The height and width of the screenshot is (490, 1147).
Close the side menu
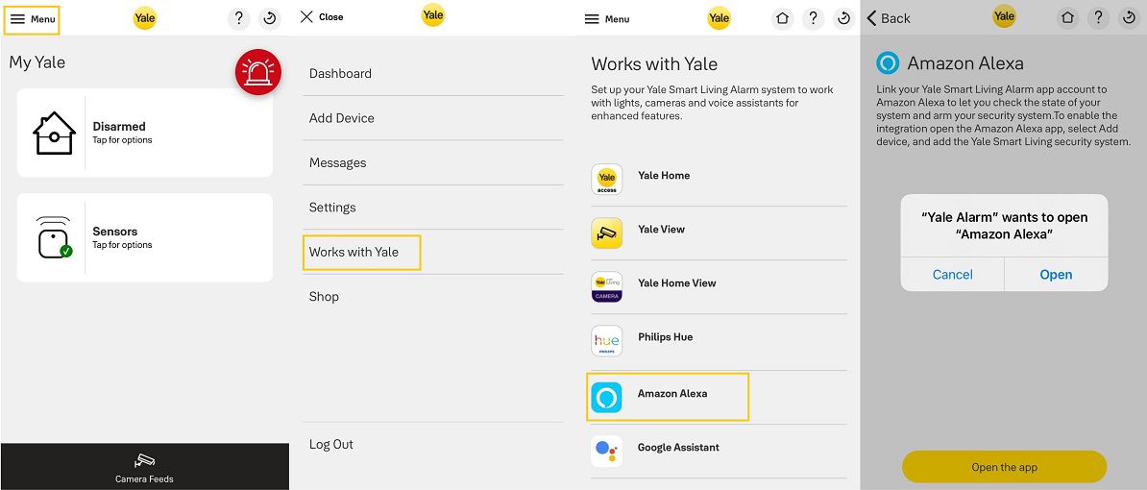click(322, 17)
